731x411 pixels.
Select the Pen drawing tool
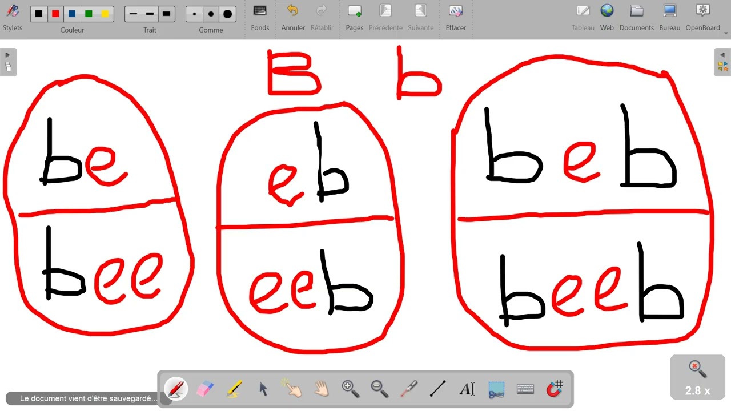176,389
